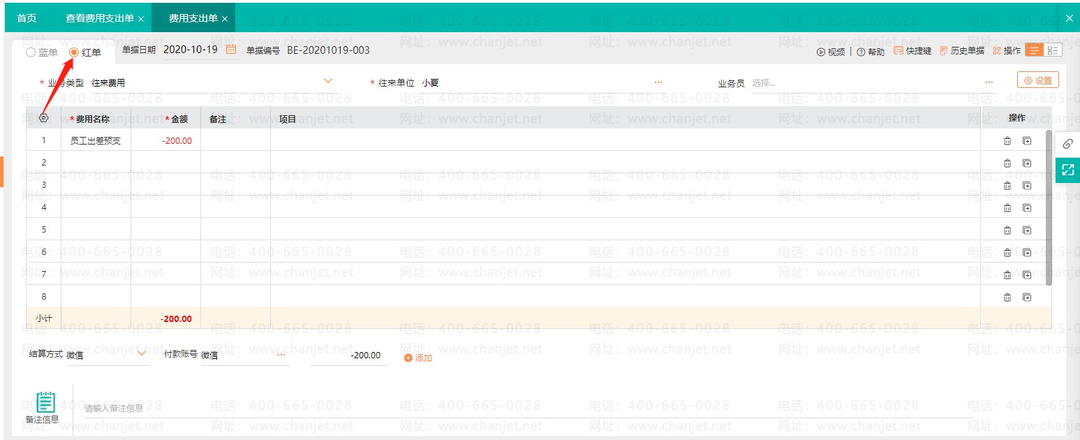Open the 往来单位 selector ellipsis

[x=658, y=82]
